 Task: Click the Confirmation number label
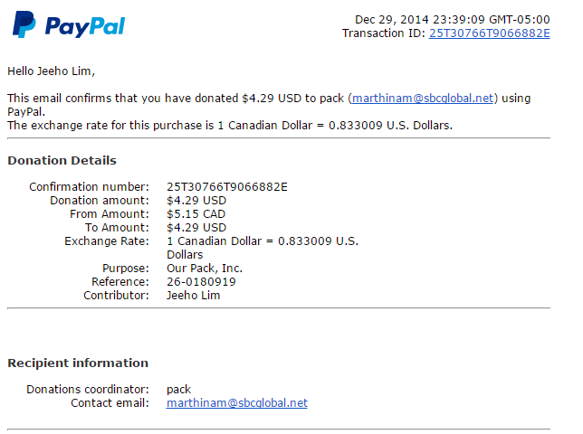pyautogui.click(x=89, y=187)
